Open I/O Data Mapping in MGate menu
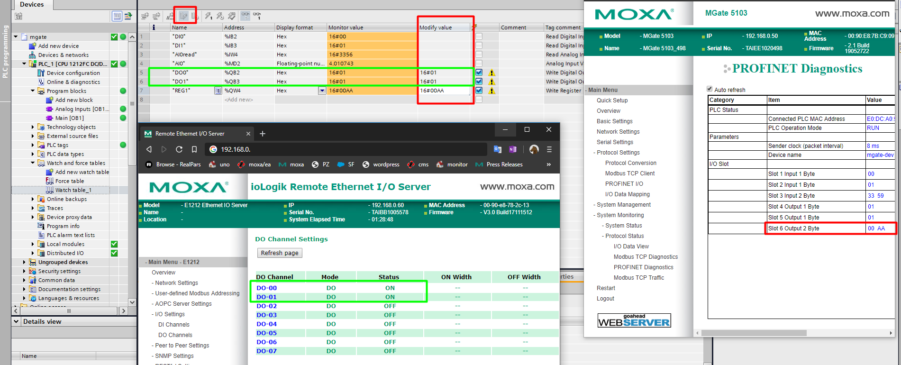The width and height of the screenshot is (901, 365). (x=627, y=194)
